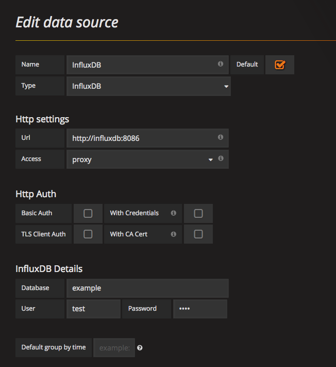
Task: Click the InfluxDB Details heading
Action: pyautogui.click(x=49, y=269)
